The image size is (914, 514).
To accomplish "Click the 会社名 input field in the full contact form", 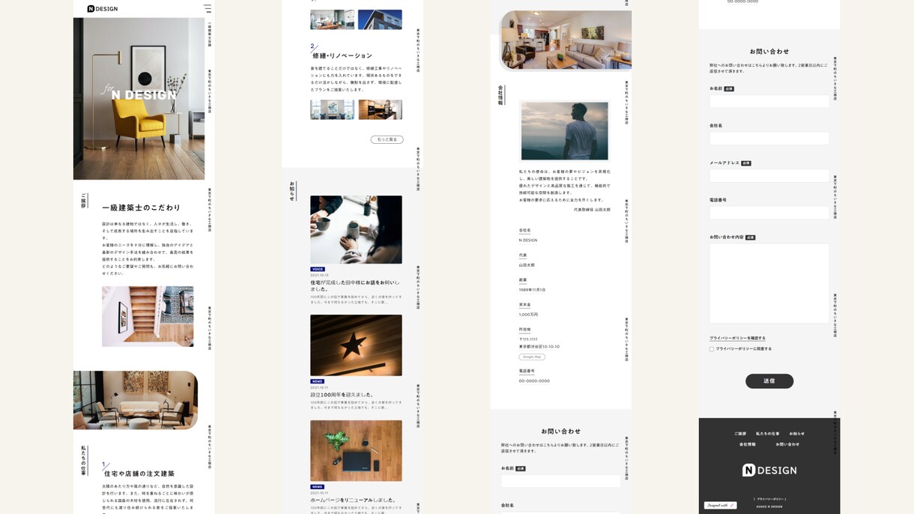I will point(769,138).
